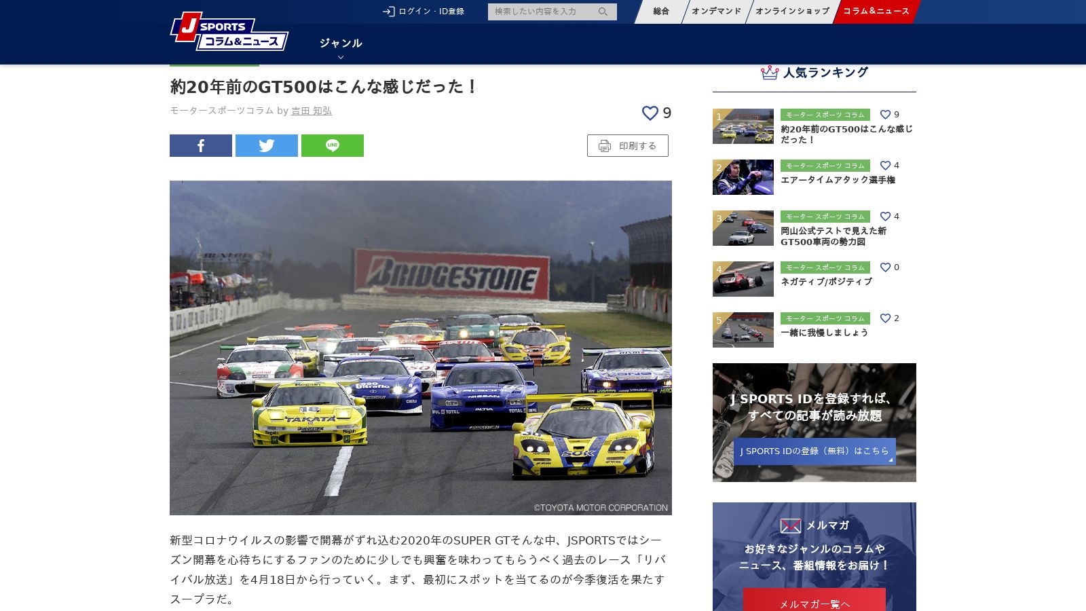The height and width of the screenshot is (611, 1086).
Task: Click モータースポーツコラム tag above ネガティブ/ポジティブ
Action: pos(825,267)
